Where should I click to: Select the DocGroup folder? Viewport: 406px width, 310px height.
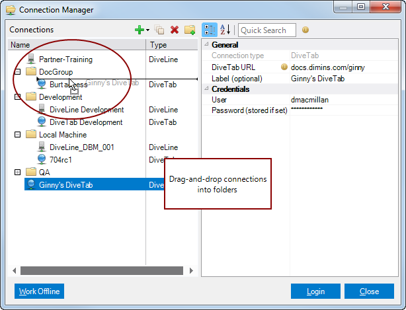pyautogui.click(x=56, y=72)
